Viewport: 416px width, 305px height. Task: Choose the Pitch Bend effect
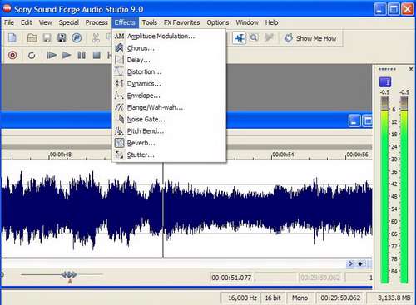pyautogui.click(x=169, y=131)
